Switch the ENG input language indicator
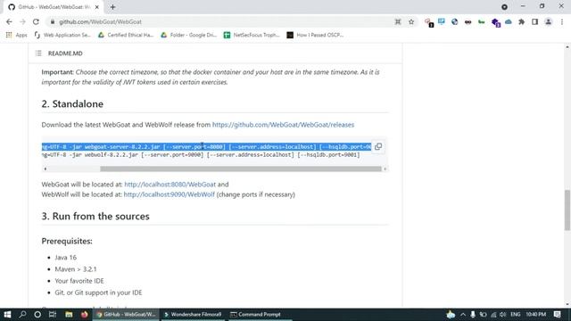 [x=516, y=315]
